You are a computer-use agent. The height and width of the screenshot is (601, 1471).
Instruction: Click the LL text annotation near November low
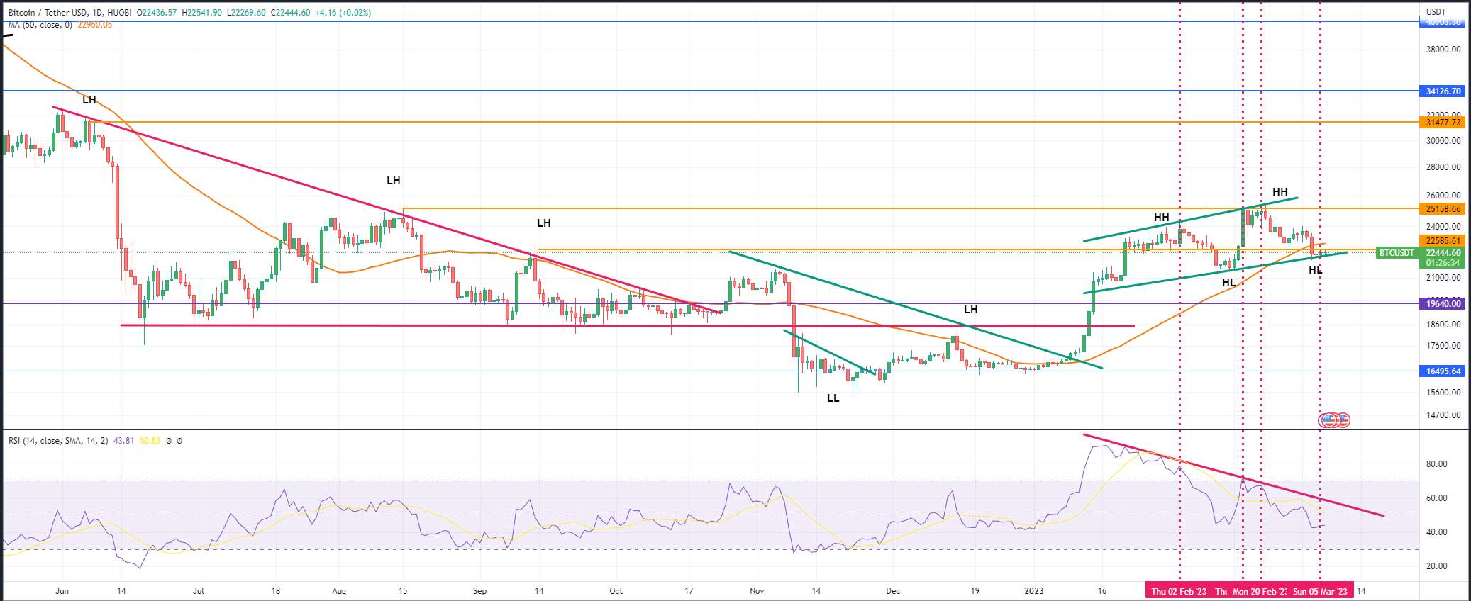(833, 399)
